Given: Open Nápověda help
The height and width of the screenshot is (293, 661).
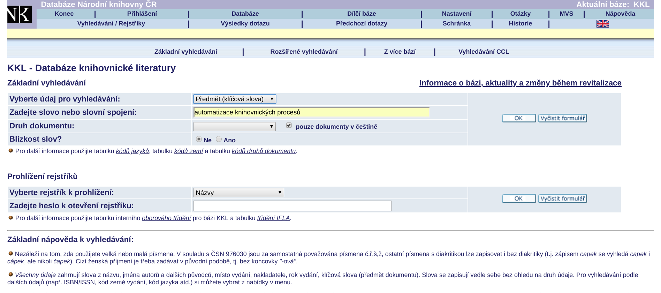Looking at the screenshot, I should [620, 14].
